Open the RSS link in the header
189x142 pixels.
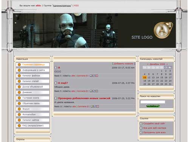click(x=76, y=6)
